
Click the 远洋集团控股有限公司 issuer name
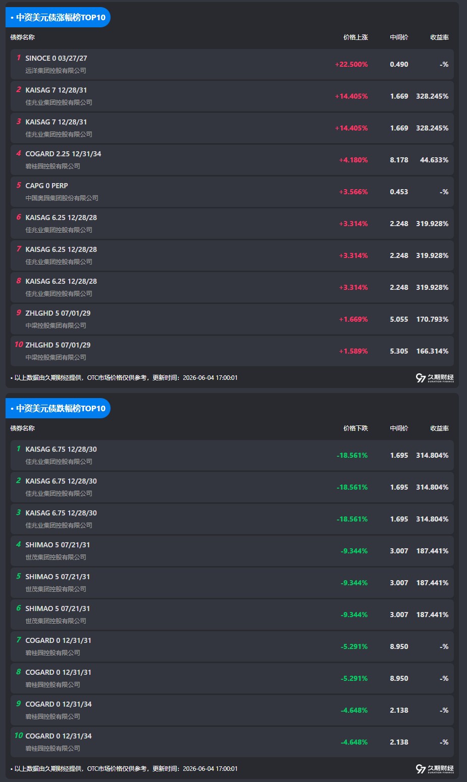click(56, 71)
